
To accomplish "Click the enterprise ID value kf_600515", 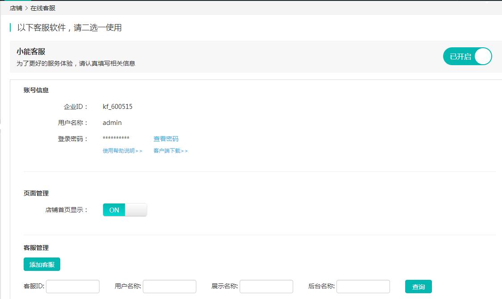I will pos(117,107).
